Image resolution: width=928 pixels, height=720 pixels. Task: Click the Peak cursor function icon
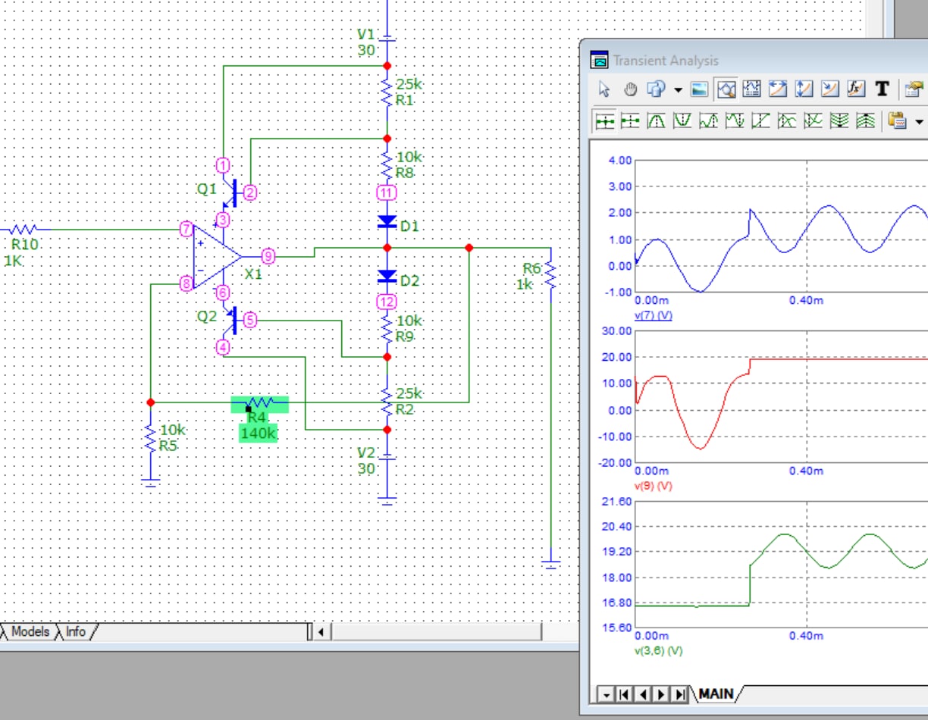coord(656,121)
